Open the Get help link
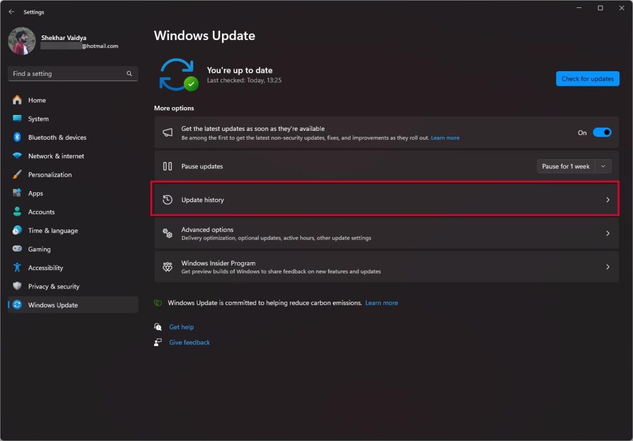The width and height of the screenshot is (633, 441). (181, 327)
